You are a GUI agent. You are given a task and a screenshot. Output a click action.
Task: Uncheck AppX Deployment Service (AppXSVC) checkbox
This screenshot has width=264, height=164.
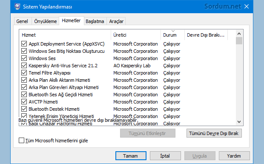[x=24, y=44]
